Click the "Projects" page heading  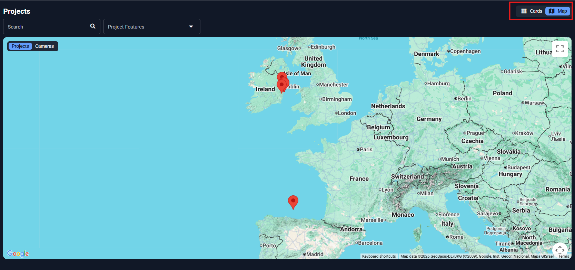[17, 11]
